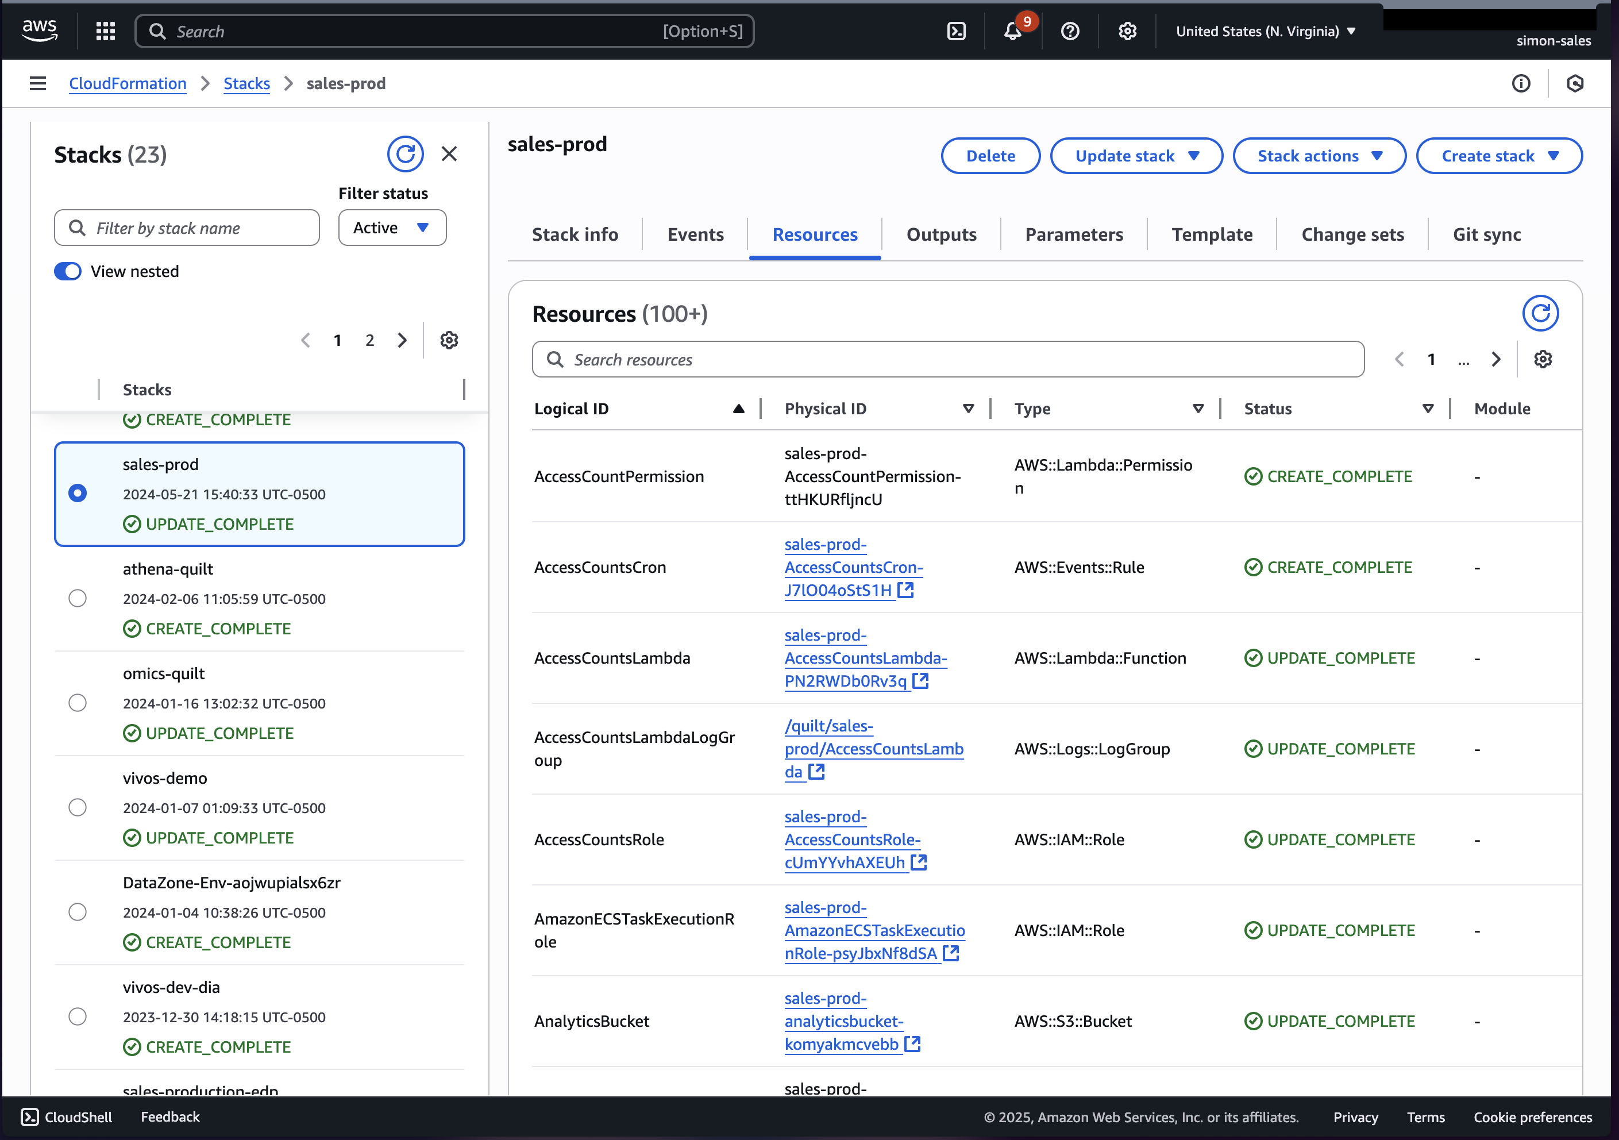Open the AWS services grid menu

coord(106,31)
